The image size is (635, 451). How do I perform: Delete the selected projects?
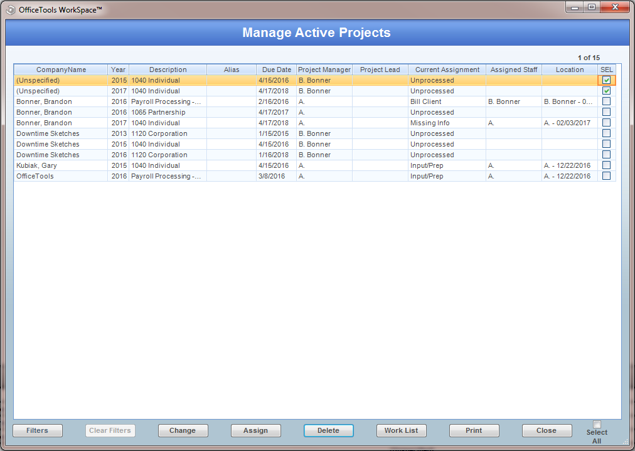(328, 430)
